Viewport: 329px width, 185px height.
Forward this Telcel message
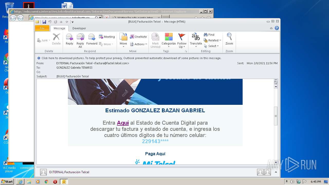tap(92, 39)
